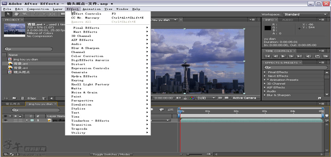Click the brainstorm icon in timeline header
Image resolution: width=331 pixels, height=157 pixels.
point(162,110)
